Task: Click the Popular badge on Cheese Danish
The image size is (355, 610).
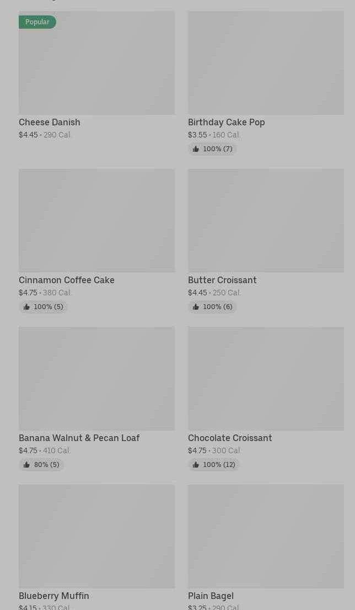Action: coord(37,22)
